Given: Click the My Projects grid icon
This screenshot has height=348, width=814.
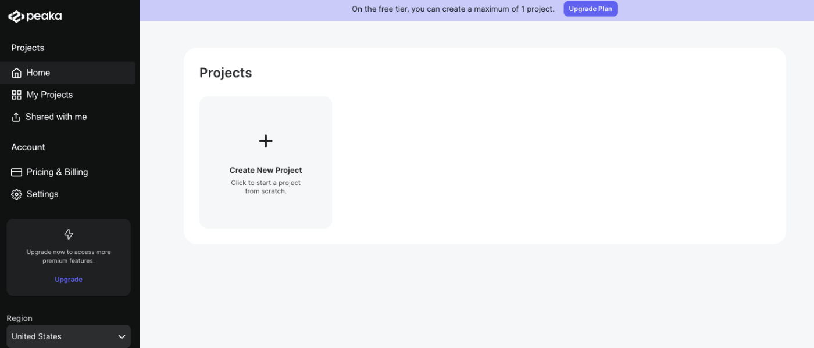Looking at the screenshot, I should (16, 95).
